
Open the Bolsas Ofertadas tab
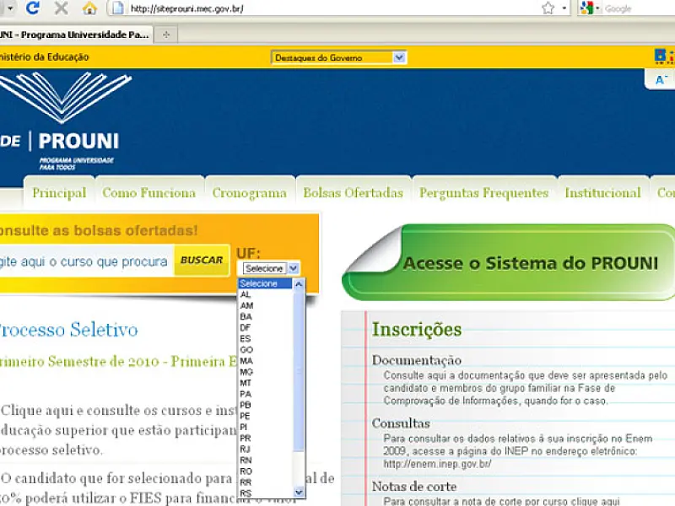tap(353, 193)
